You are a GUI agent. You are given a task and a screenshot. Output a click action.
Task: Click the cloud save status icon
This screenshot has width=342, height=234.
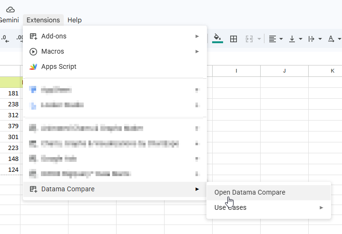click(x=10, y=9)
